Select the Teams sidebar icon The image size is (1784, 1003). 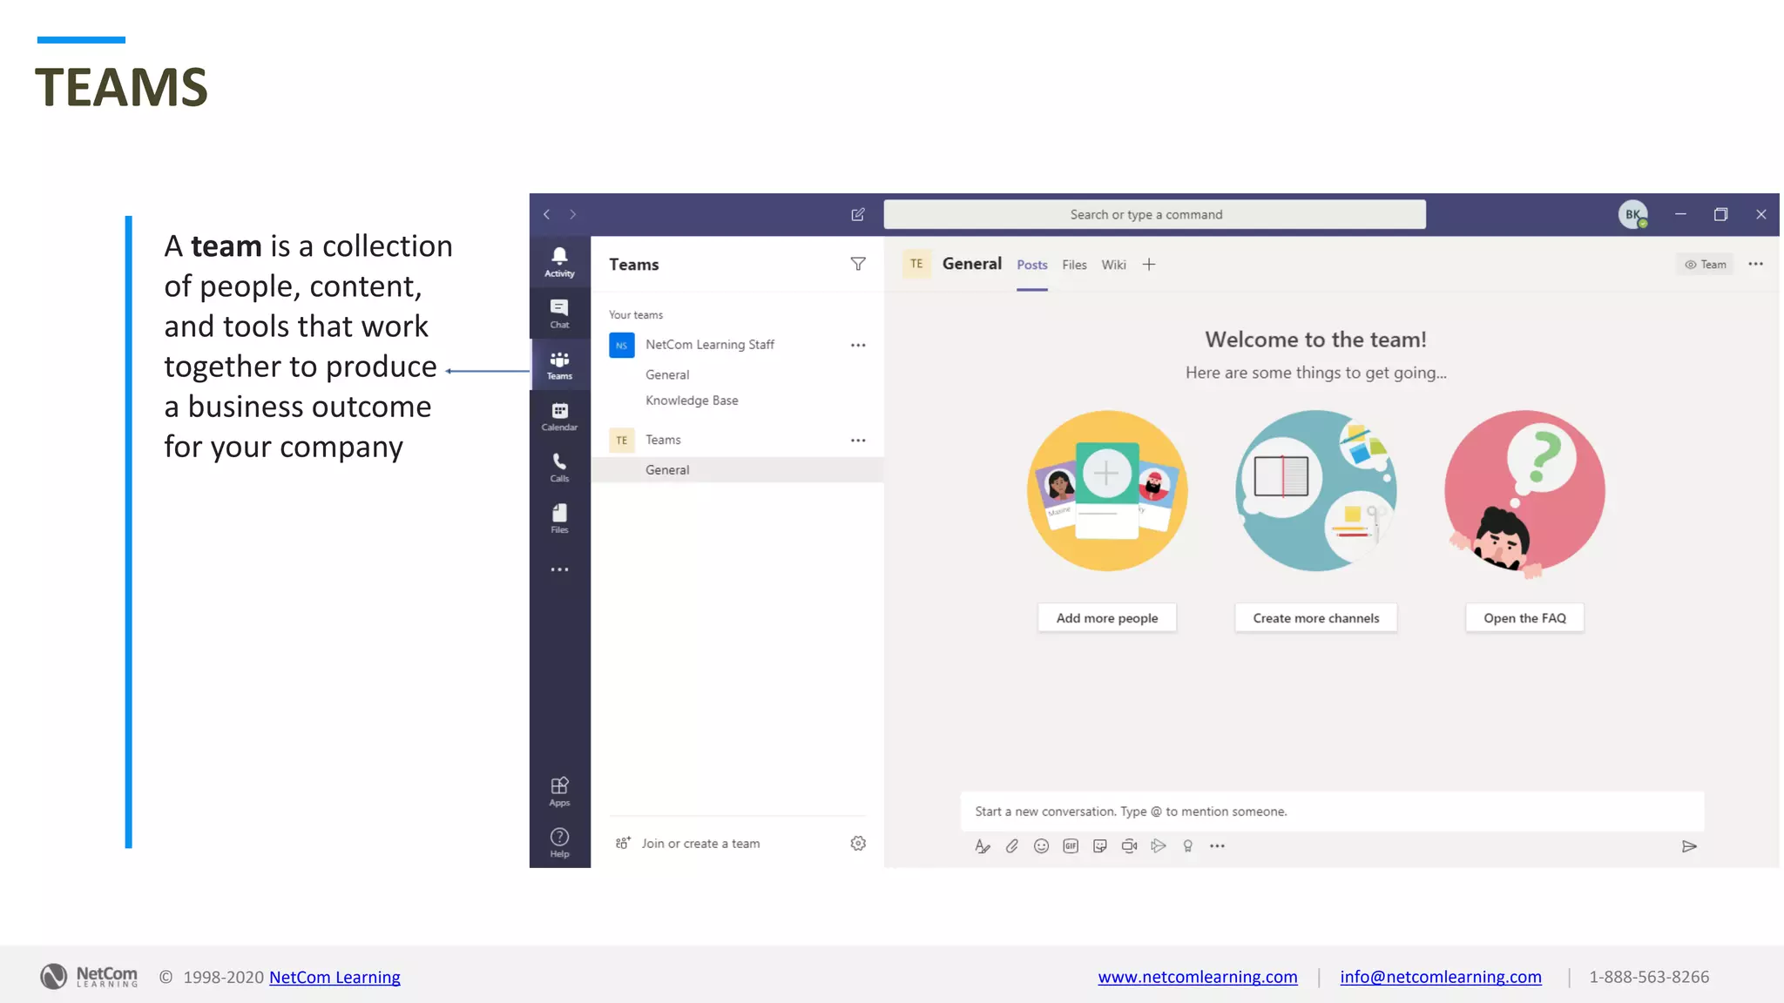(559, 365)
